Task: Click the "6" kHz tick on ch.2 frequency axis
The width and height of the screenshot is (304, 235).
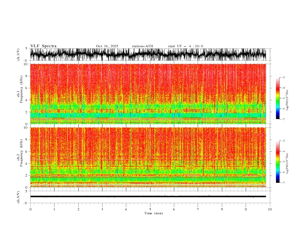Action: (x=27, y=151)
